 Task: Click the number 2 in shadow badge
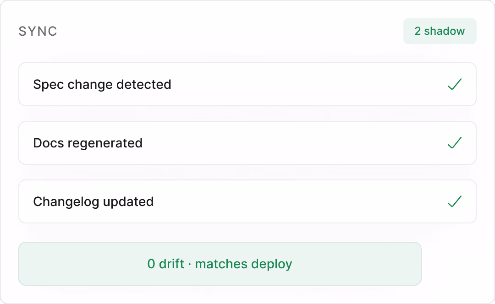[418, 31]
